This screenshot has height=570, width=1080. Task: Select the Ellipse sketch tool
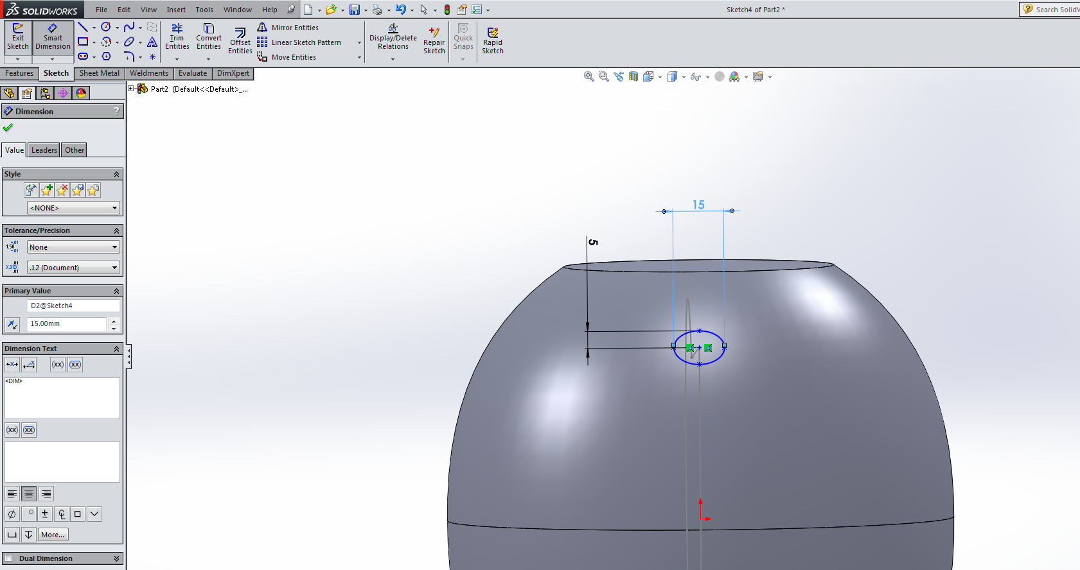point(129,42)
